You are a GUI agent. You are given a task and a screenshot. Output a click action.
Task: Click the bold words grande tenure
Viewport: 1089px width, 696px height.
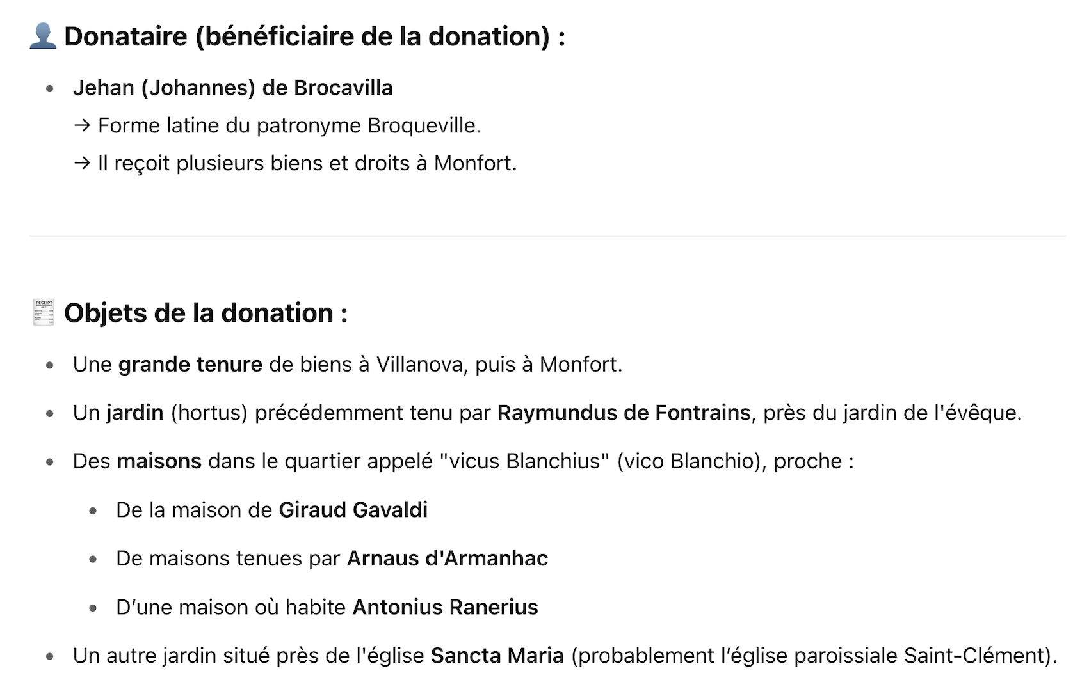[190, 365]
